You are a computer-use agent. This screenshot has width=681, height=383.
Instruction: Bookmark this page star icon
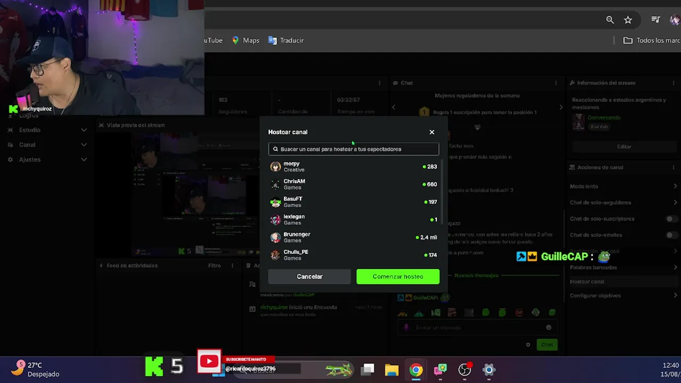[628, 20]
